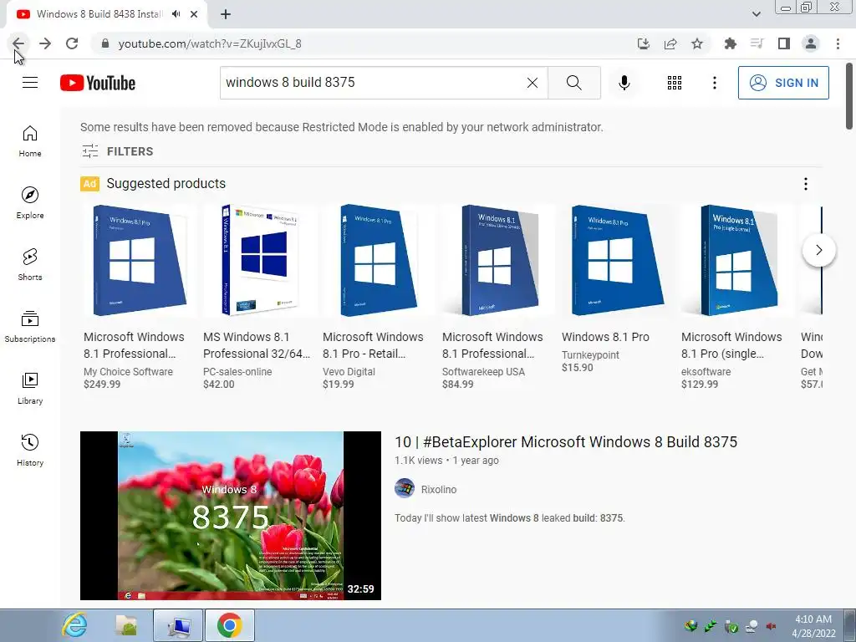Viewport: 856px width, 642px height.
Task: Open Turnkeypoint Windows 8.1 Pro link
Action: [605, 337]
